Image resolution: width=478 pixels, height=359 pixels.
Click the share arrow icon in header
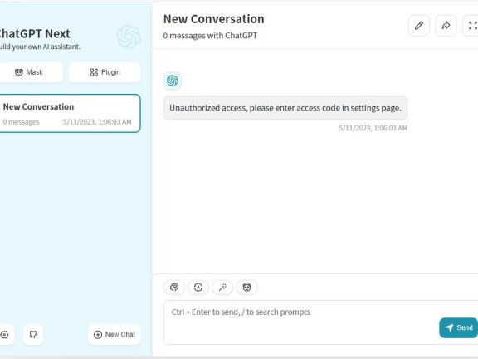tap(446, 25)
